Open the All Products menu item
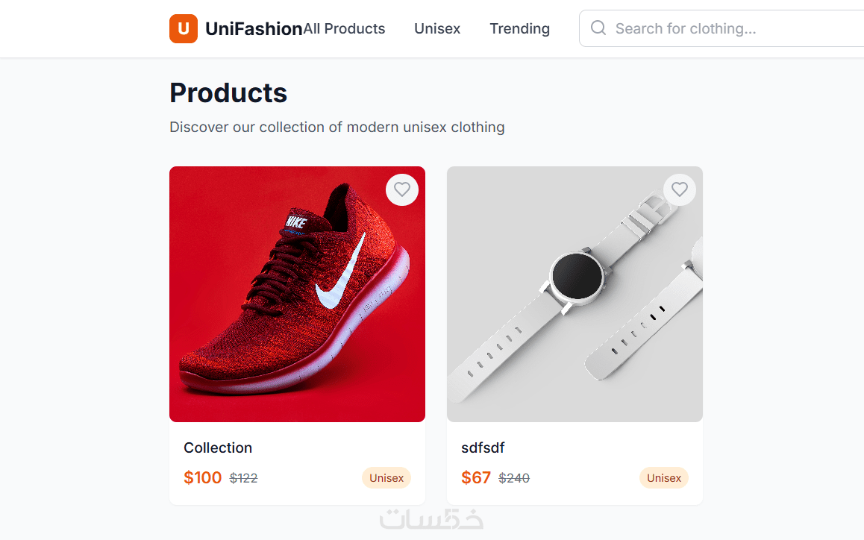 [345, 29]
